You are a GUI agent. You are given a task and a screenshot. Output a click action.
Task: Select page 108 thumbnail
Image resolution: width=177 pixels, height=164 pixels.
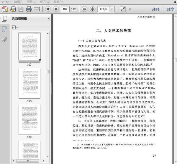coord(29,83)
